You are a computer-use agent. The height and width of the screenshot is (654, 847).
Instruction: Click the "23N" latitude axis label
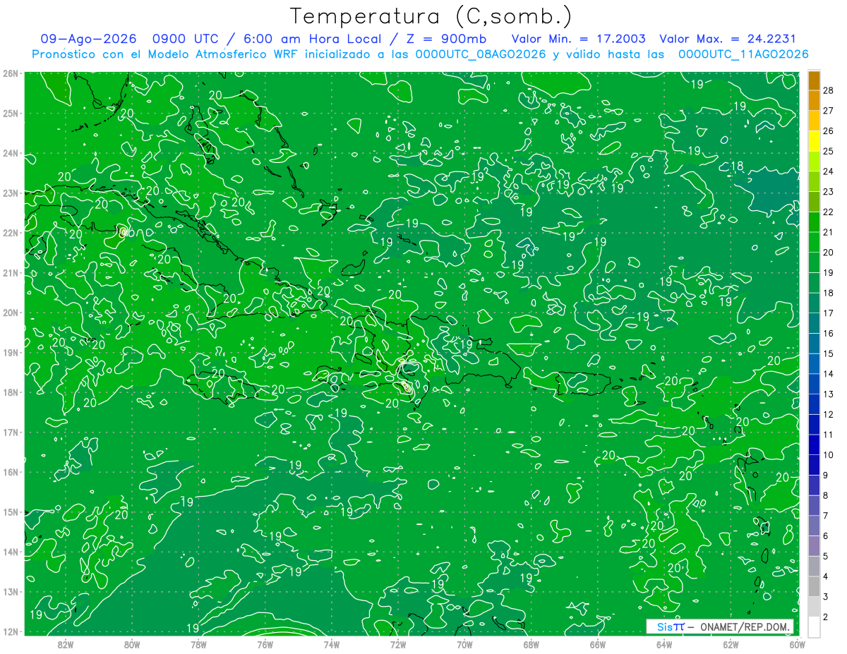(x=10, y=193)
